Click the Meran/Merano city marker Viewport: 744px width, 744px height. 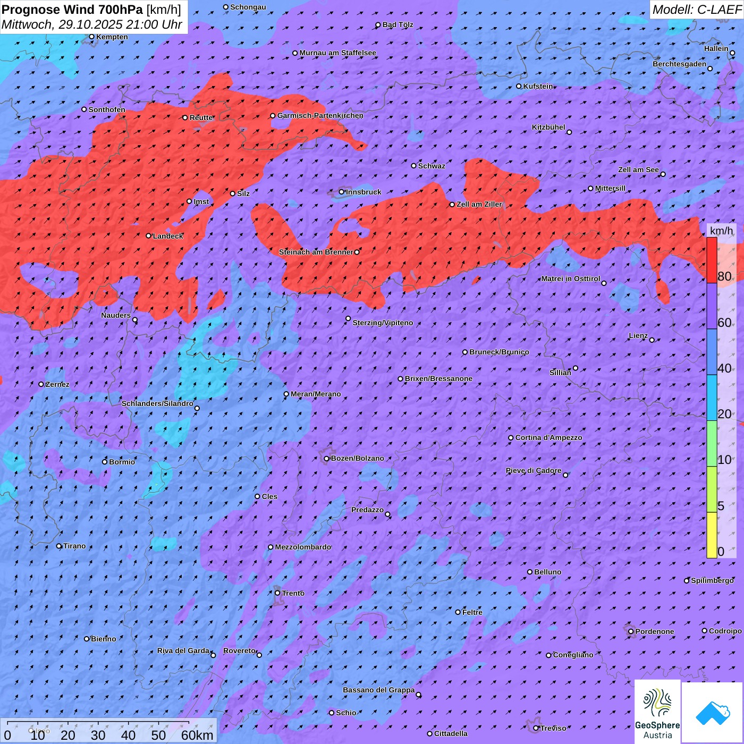286,394
